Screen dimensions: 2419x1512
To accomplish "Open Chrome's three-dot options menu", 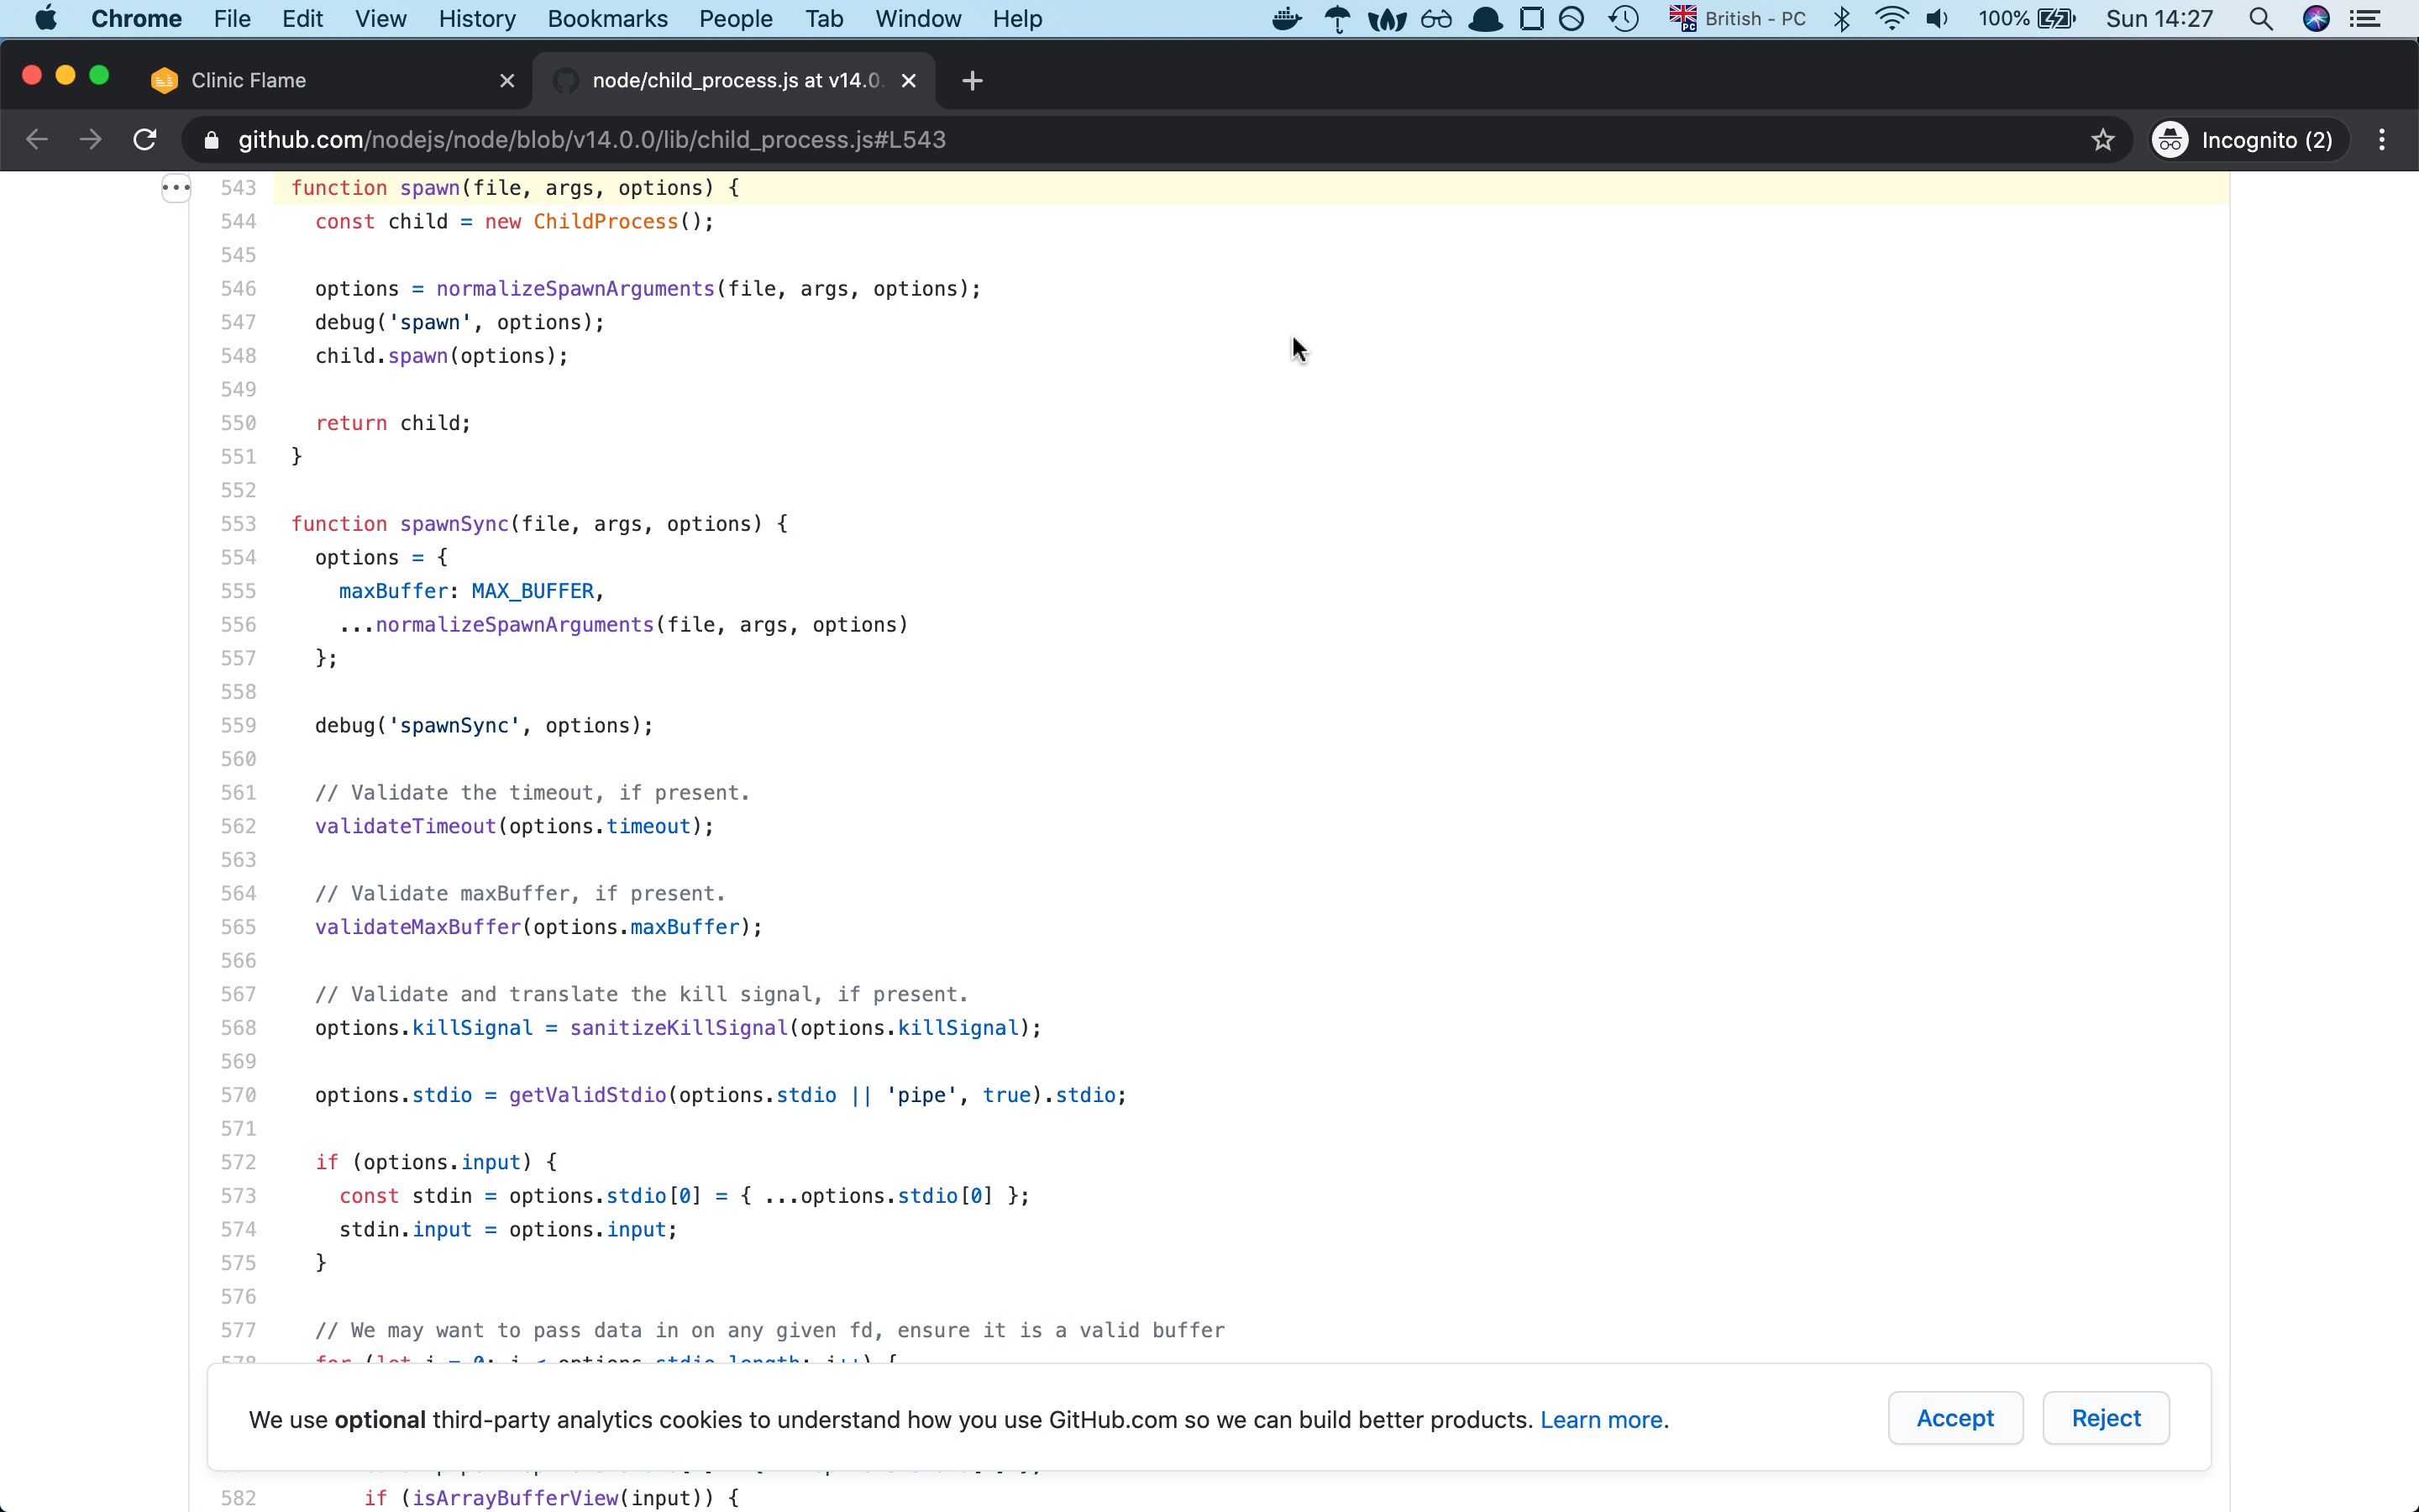I will (2381, 139).
